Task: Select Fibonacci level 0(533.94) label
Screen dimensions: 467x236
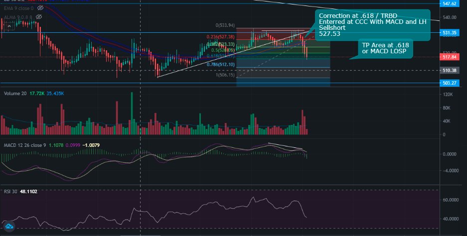Action: [x=225, y=25]
